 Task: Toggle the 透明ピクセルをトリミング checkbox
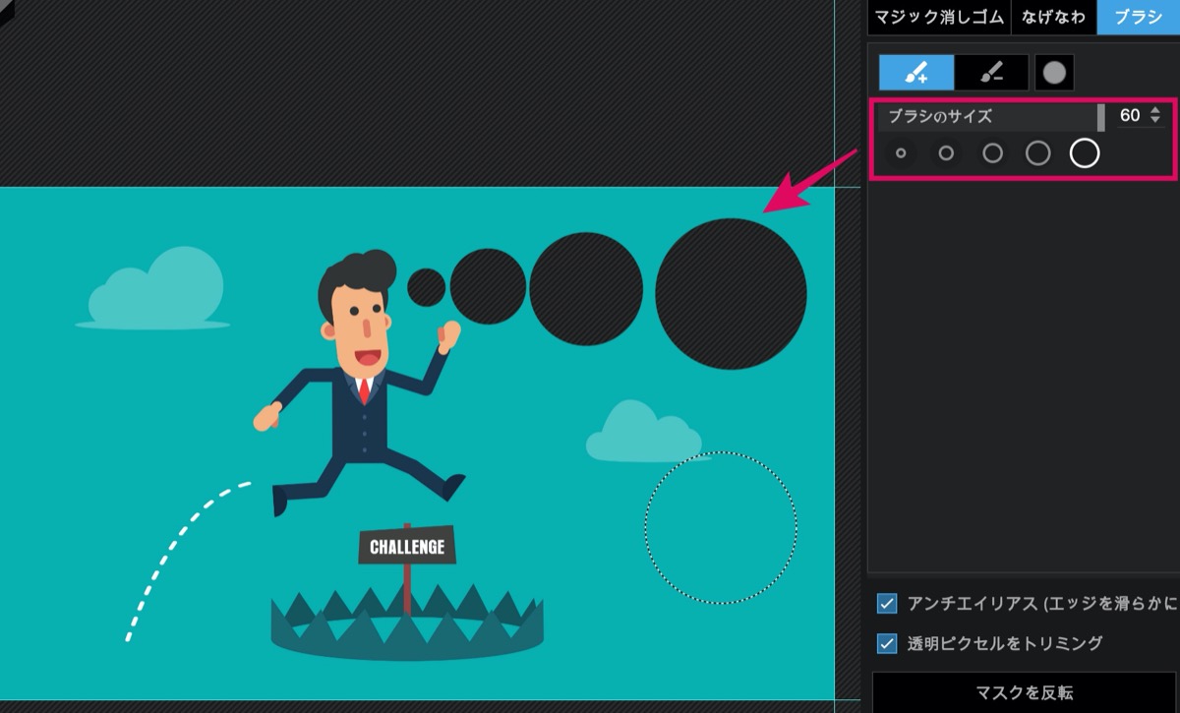(888, 643)
